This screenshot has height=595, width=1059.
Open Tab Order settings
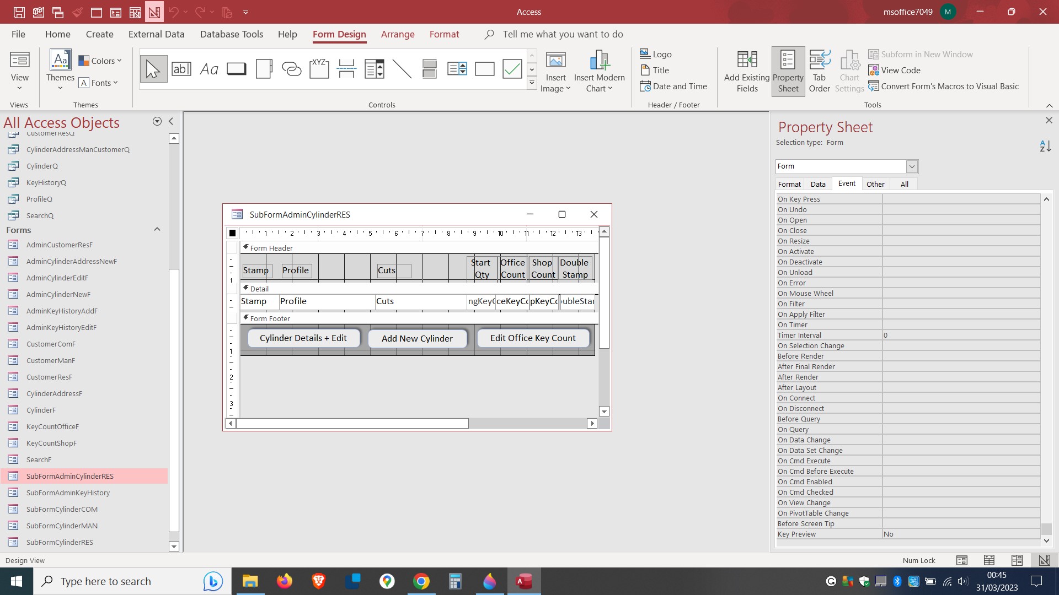[x=819, y=71]
